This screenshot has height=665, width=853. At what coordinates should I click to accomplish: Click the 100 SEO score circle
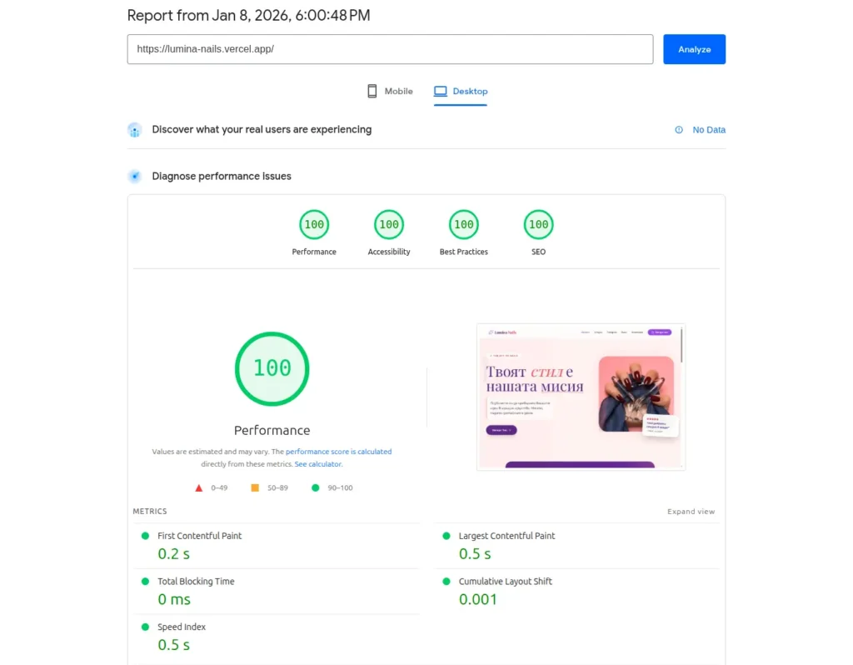(537, 224)
